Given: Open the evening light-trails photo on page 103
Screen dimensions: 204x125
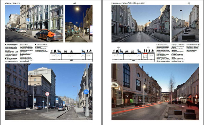Looking at the screenshot, I should [x=155, y=92].
